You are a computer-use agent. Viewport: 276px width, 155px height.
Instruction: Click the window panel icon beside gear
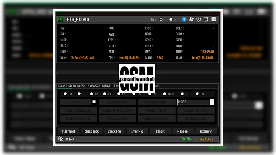coord(206,19)
